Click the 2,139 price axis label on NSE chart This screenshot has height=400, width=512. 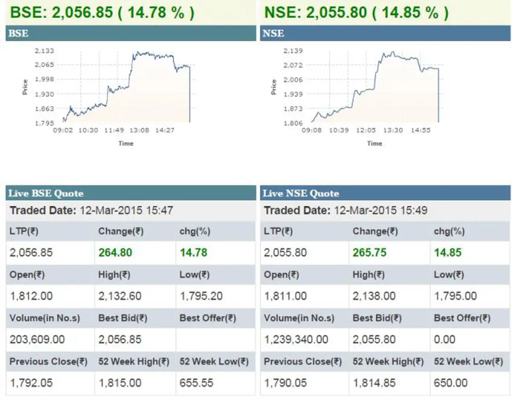click(x=293, y=51)
